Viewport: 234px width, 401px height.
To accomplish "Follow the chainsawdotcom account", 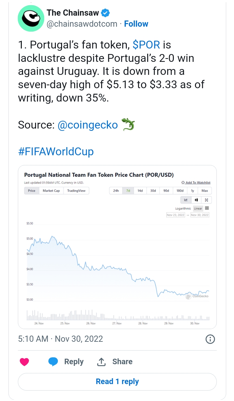I will click(136, 24).
